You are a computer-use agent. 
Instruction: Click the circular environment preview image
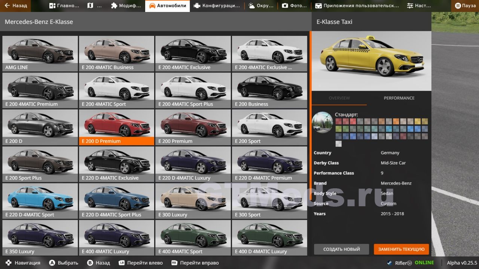[322, 123]
